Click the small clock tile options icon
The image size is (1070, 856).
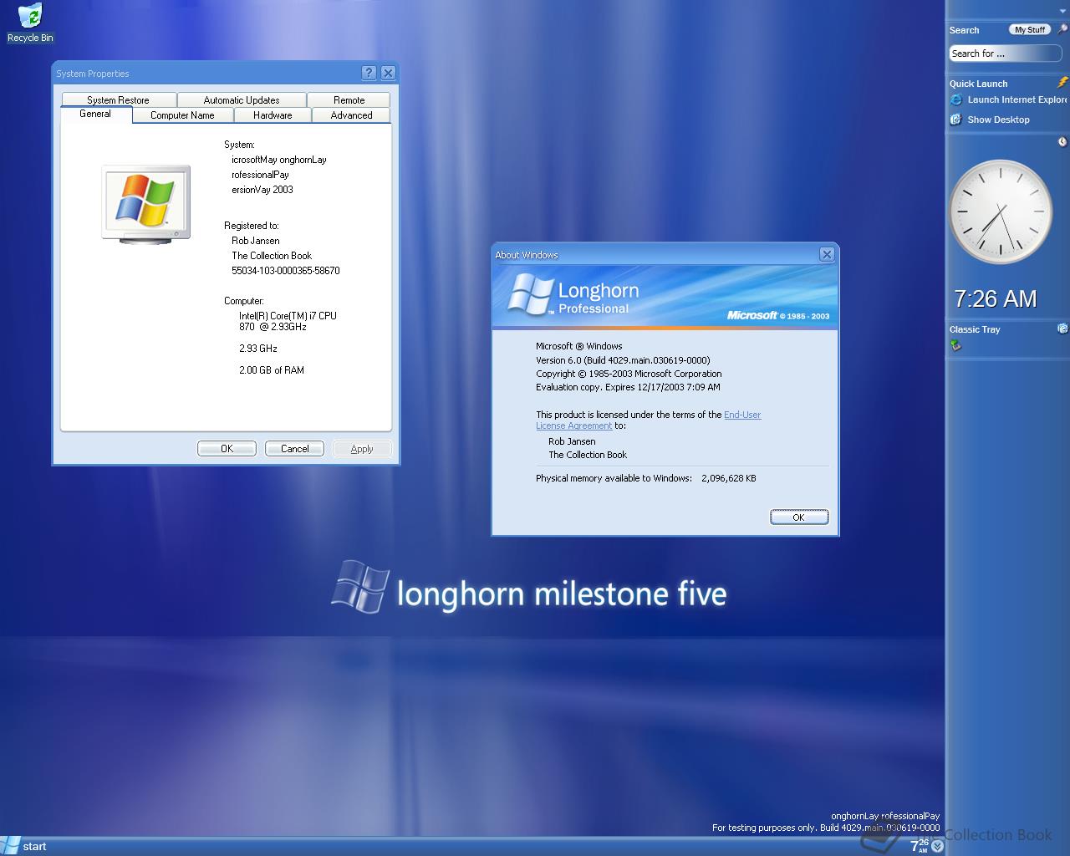coord(1062,142)
